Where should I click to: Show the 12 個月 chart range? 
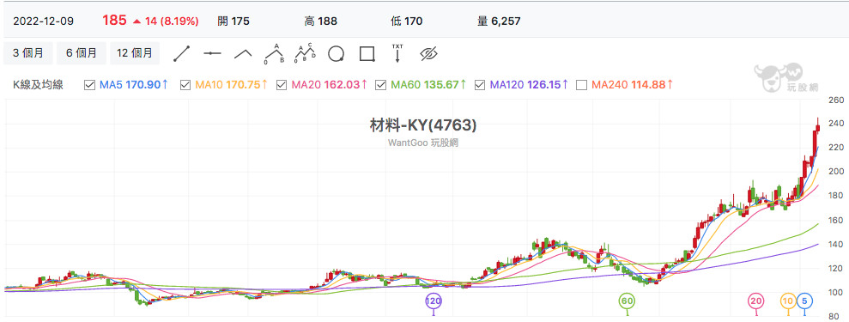click(x=135, y=53)
